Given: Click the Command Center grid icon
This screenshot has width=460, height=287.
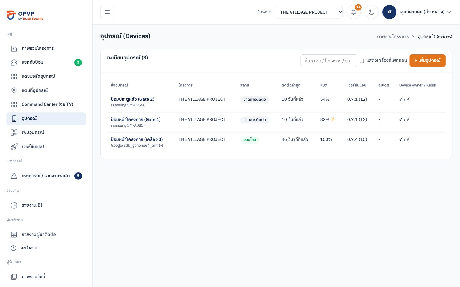Looking at the screenshot, I should tap(14, 105).
